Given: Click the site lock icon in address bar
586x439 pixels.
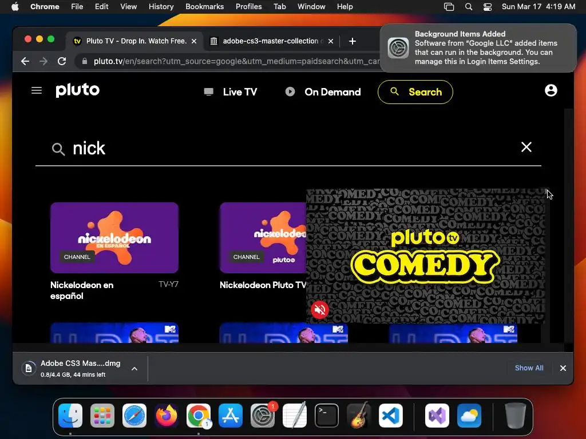Looking at the screenshot, I should (x=85, y=61).
